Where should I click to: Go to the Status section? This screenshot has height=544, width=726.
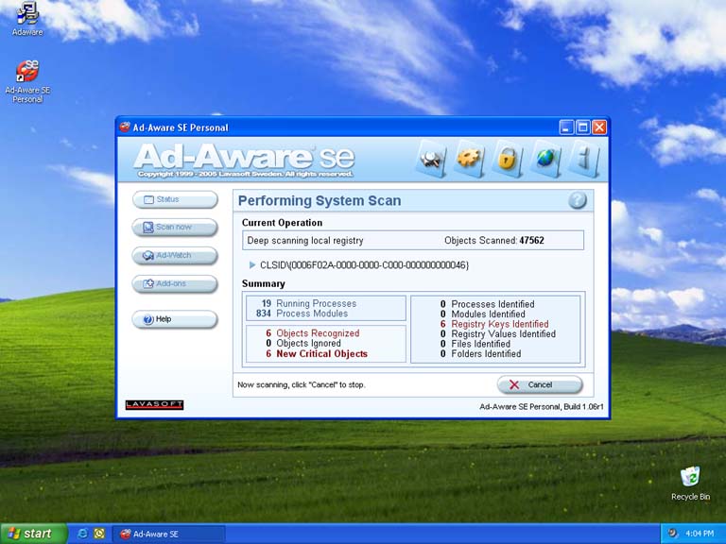(x=175, y=199)
